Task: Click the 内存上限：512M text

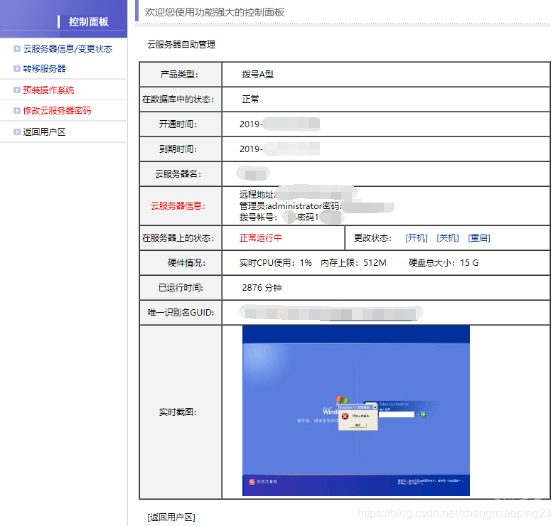Action: point(354,262)
